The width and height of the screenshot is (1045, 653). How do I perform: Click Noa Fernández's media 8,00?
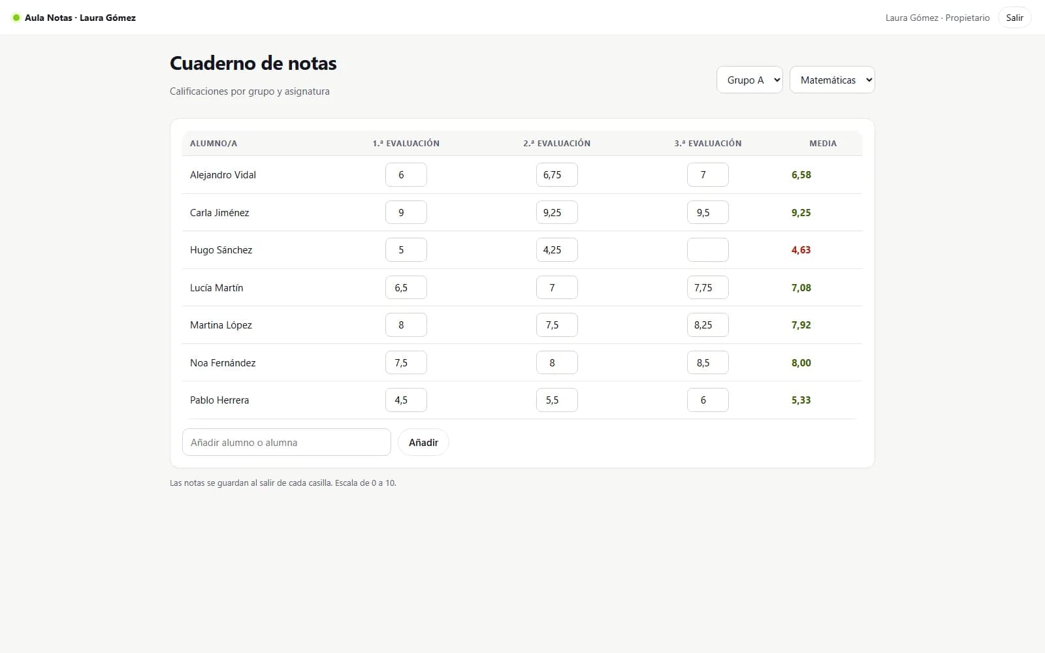point(801,362)
